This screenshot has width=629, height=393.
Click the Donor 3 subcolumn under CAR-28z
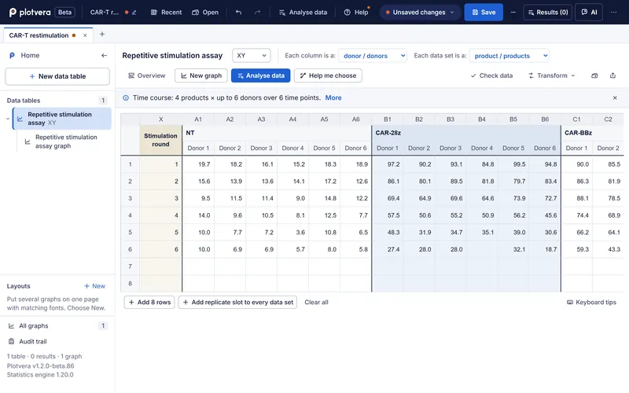click(x=451, y=148)
